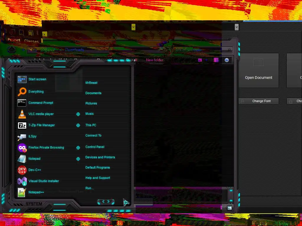Open Music from the Start menu

[x=90, y=114]
